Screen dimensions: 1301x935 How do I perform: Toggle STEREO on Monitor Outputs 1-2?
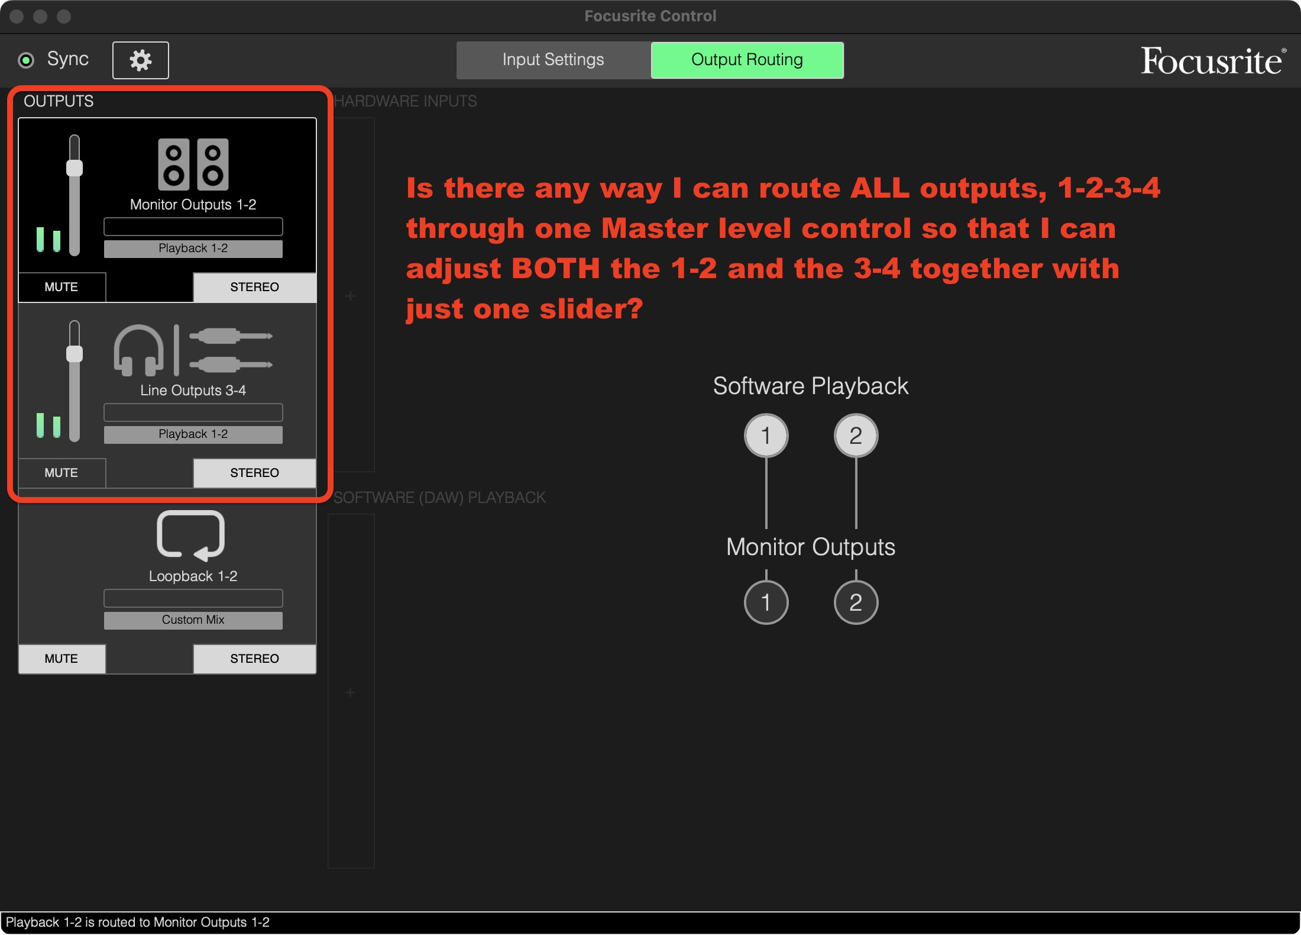[254, 287]
